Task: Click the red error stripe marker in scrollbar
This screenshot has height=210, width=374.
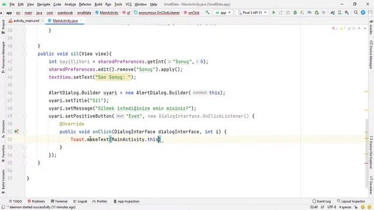Action: (x=366, y=163)
